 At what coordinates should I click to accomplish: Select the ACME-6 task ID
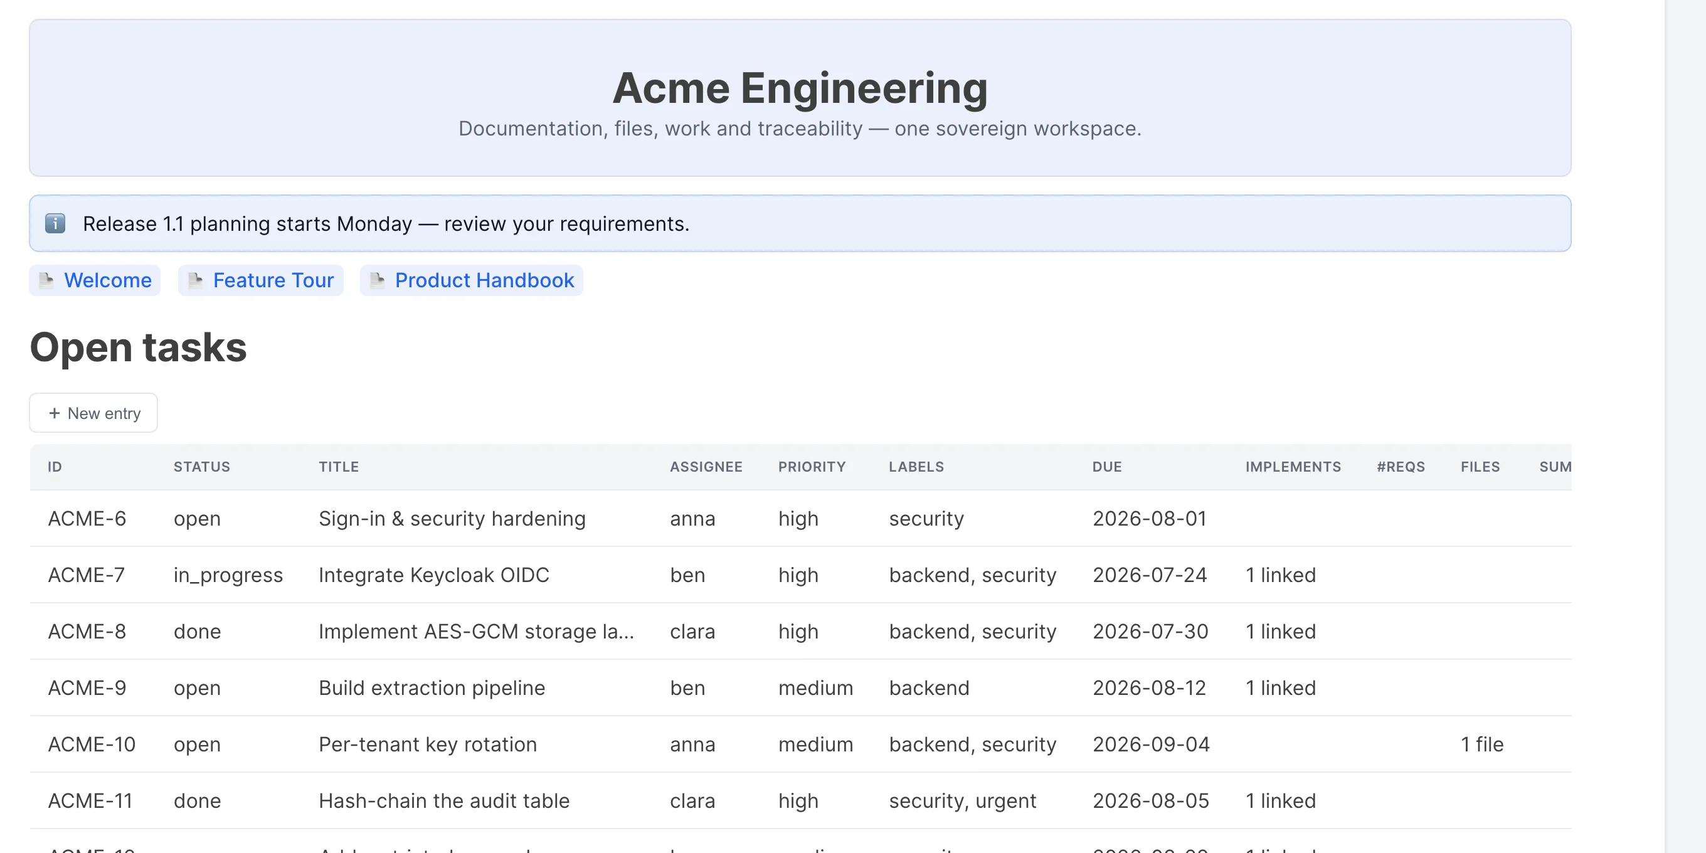click(87, 519)
